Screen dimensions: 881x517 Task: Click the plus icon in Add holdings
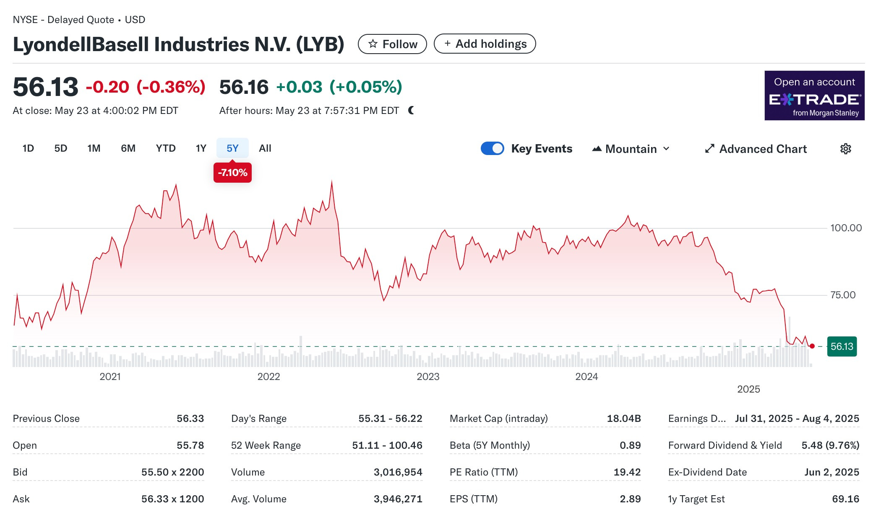pyautogui.click(x=448, y=43)
